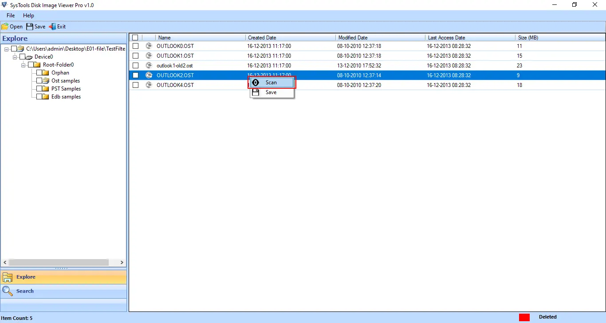Check the box for OUTLOOK0.OST
The image size is (606, 323).
(136, 46)
